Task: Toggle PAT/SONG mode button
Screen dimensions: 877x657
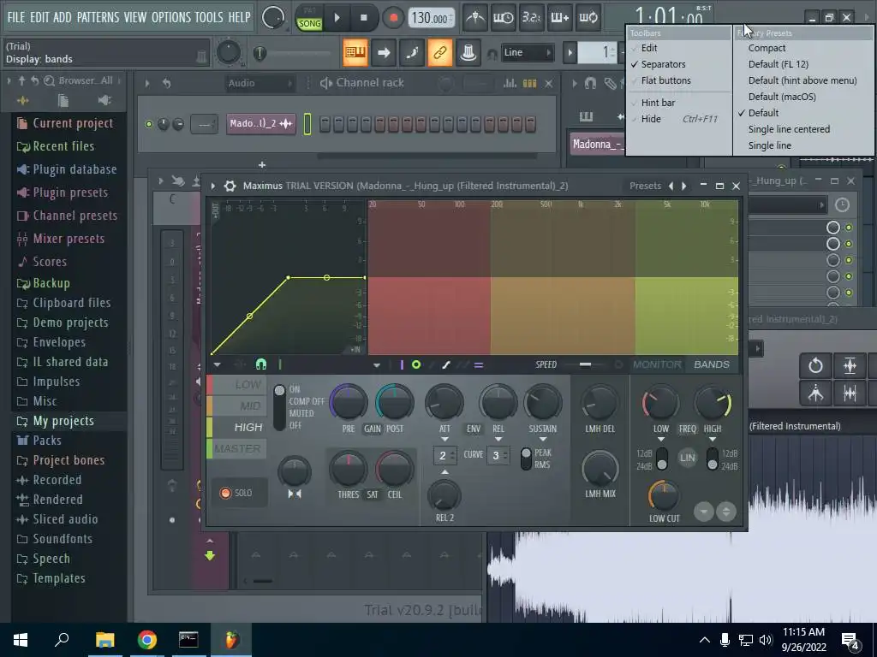Action: [309, 18]
